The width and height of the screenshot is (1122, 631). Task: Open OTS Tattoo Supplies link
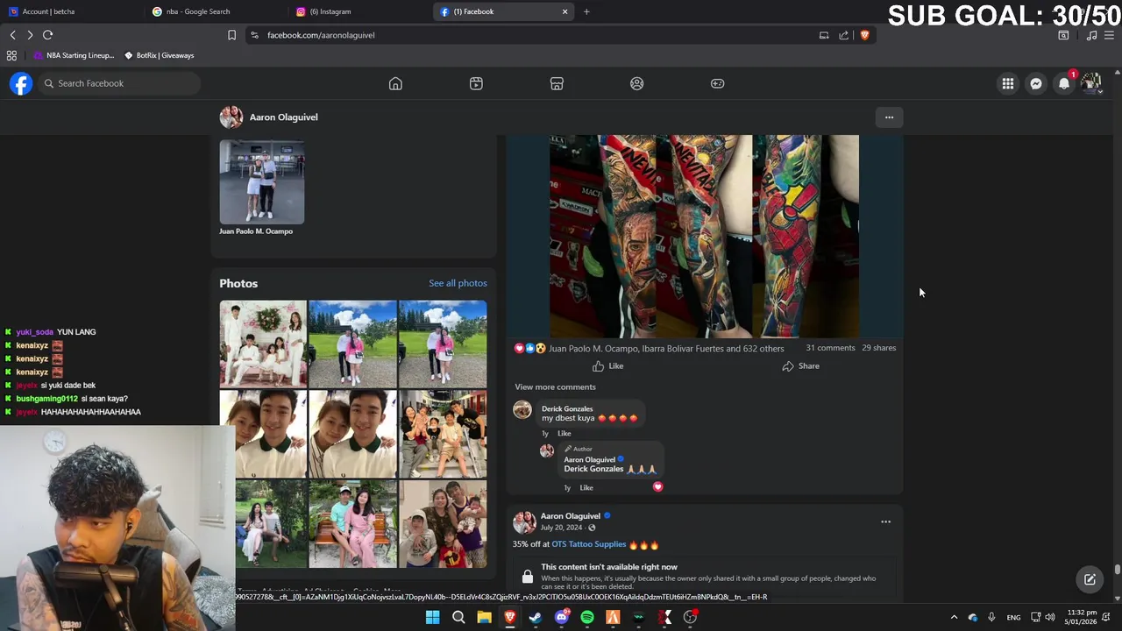pos(588,544)
